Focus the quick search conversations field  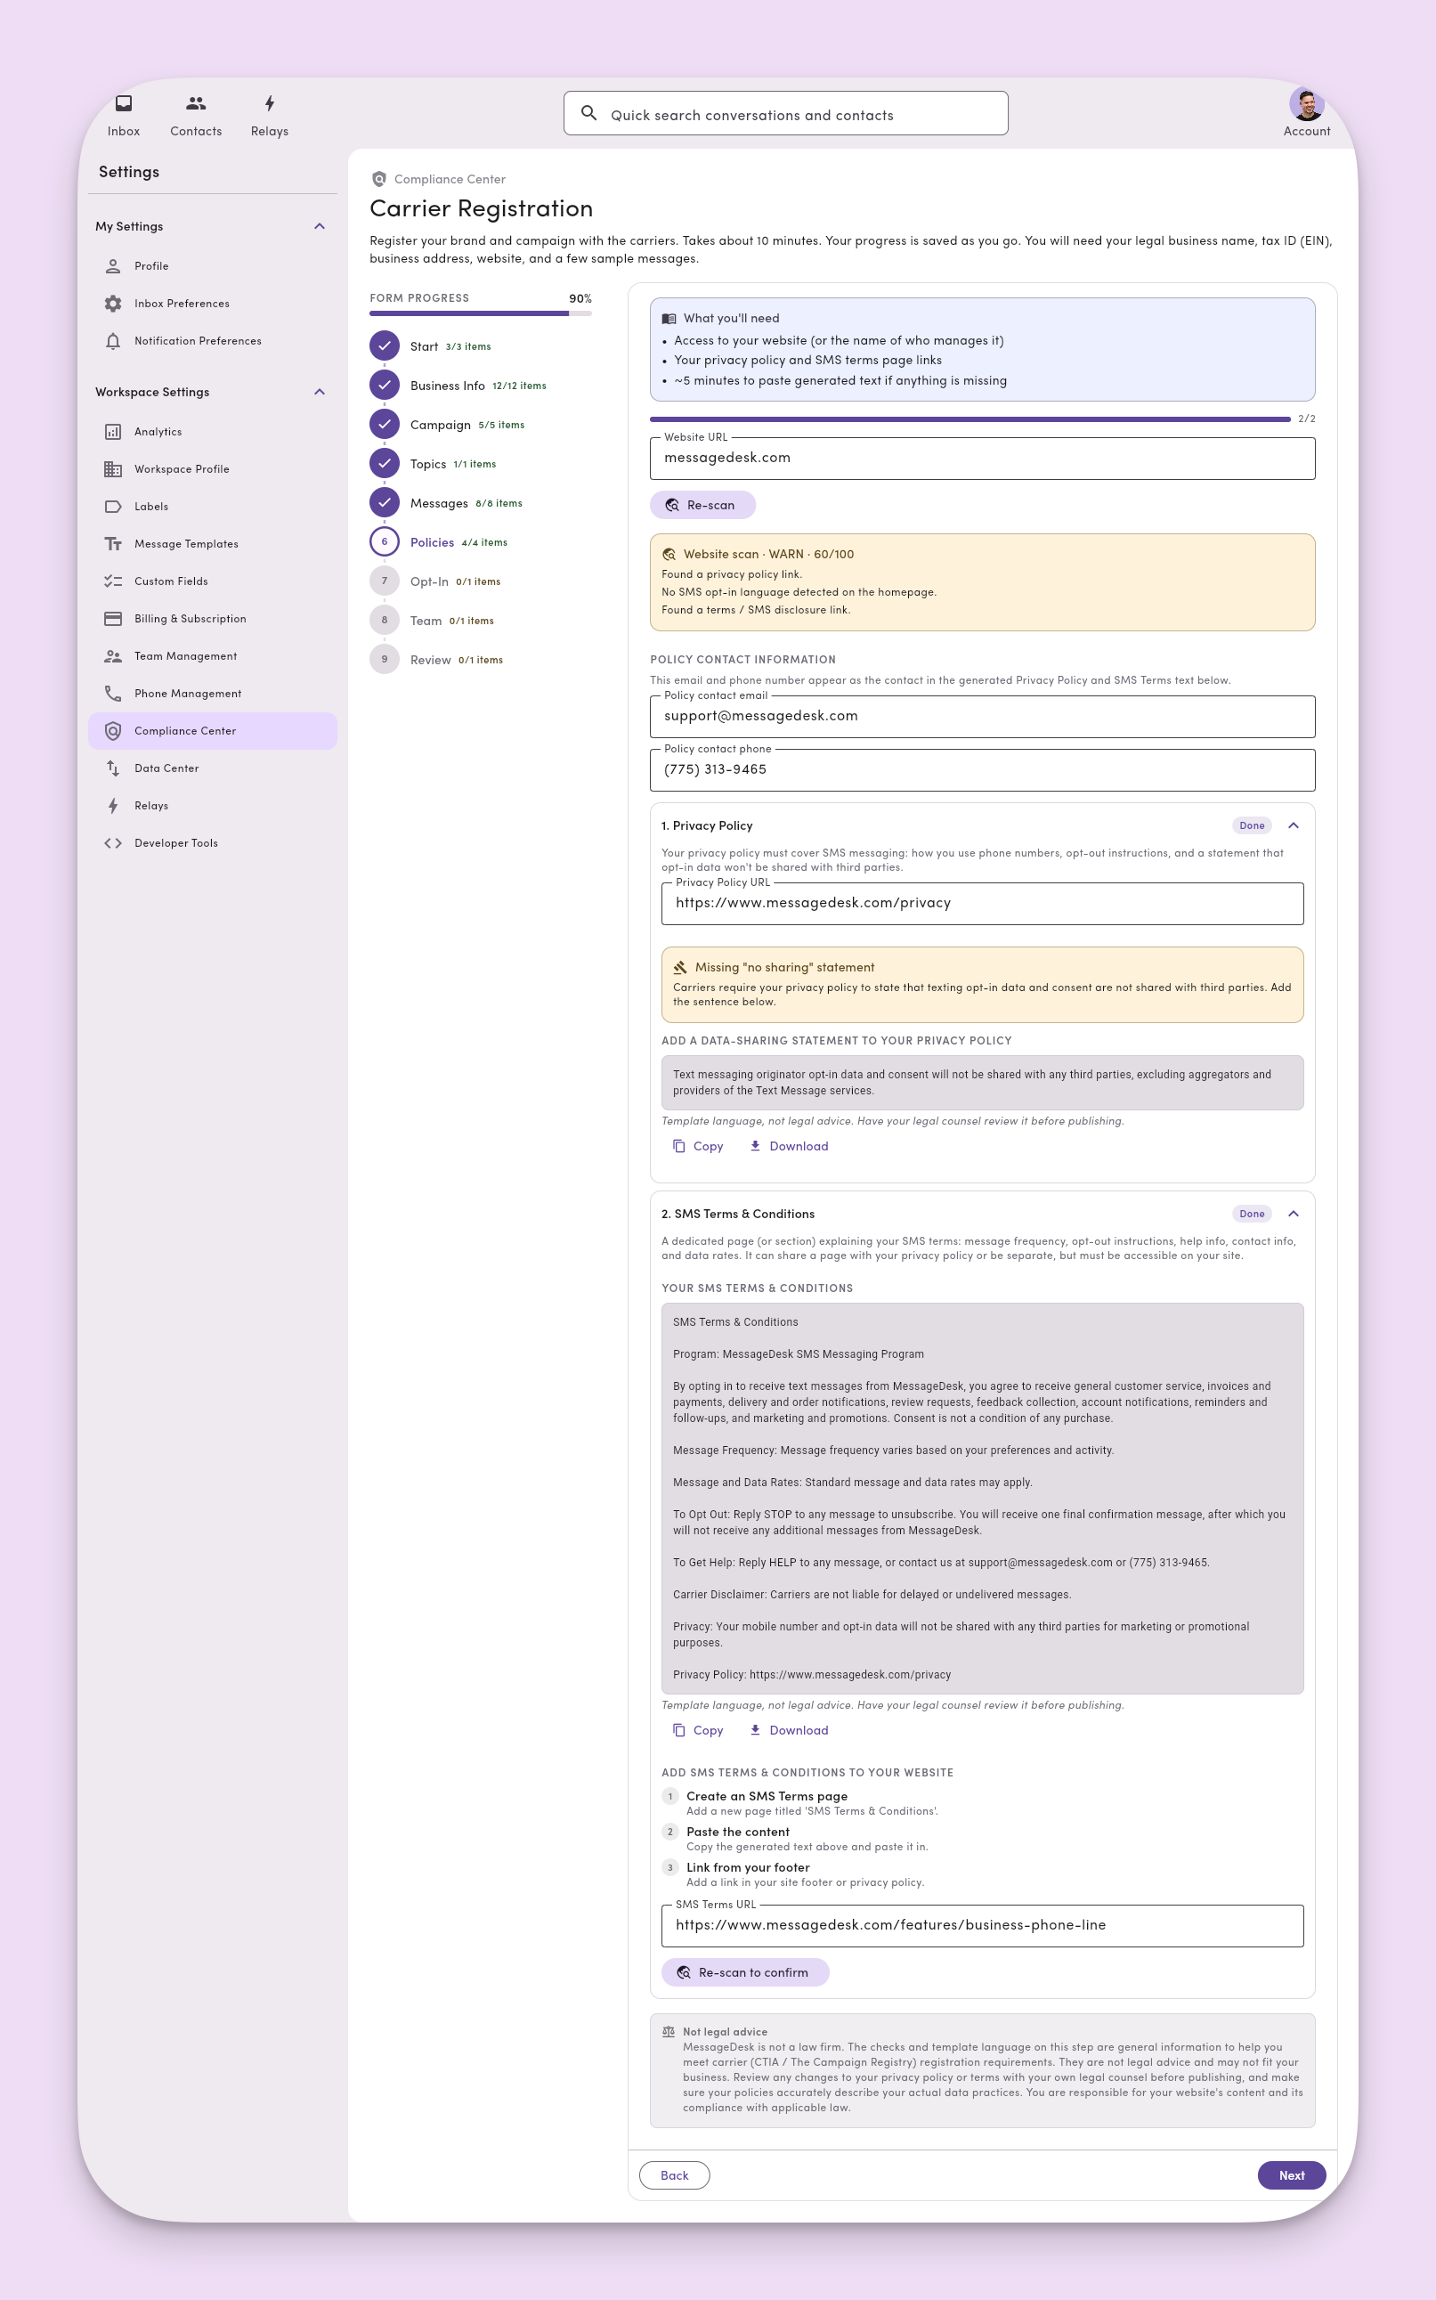pyautogui.click(x=785, y=113)
